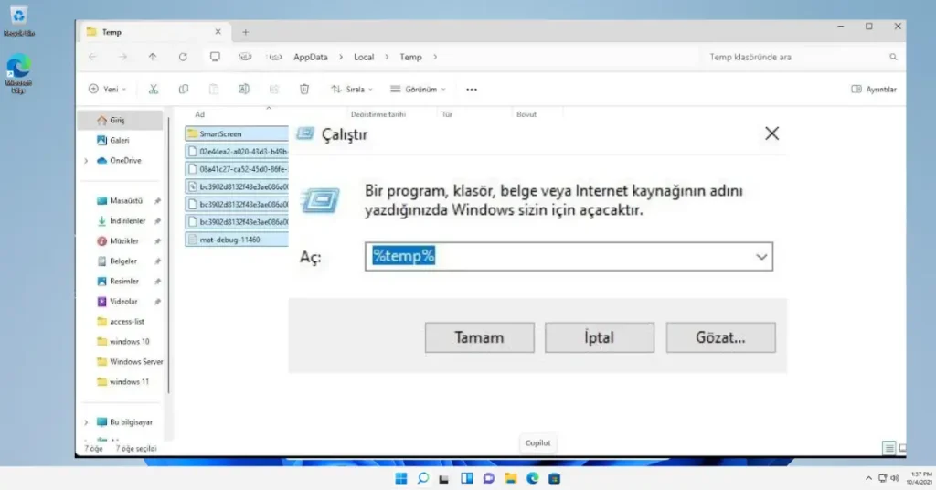Viewport: 936px width, 490px height.
Task: Launch Microsoft Edge from taskbar
Action: point(533,478)
